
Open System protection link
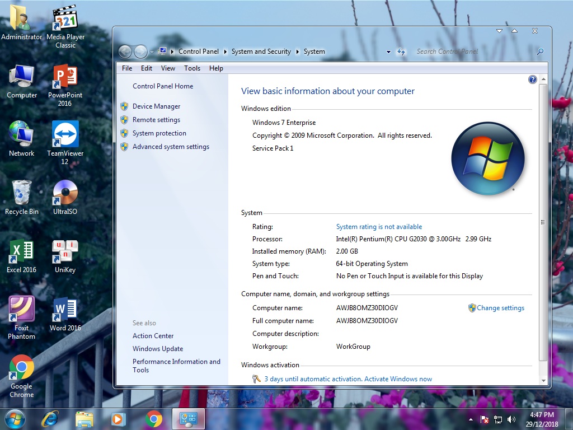tap(159, 133)
